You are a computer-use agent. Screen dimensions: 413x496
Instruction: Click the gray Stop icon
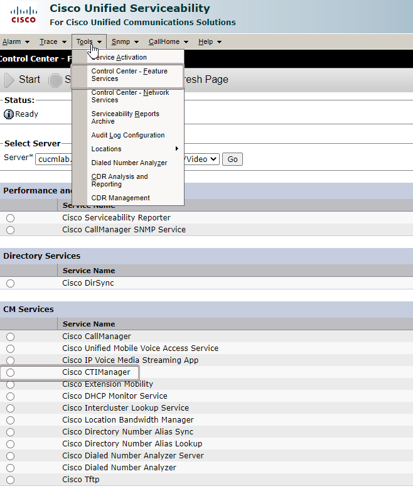click(x=55, y=80)
